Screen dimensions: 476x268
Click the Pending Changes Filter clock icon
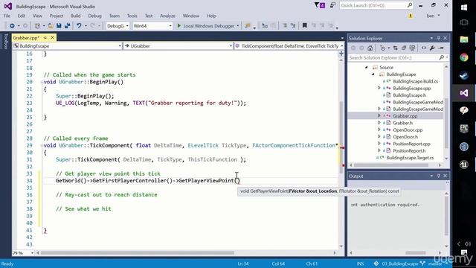click(382, 48)
